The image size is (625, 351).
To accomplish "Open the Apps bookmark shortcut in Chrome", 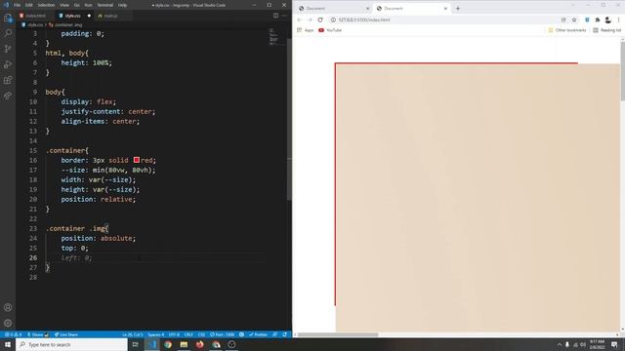I will [x=306, y=30].
